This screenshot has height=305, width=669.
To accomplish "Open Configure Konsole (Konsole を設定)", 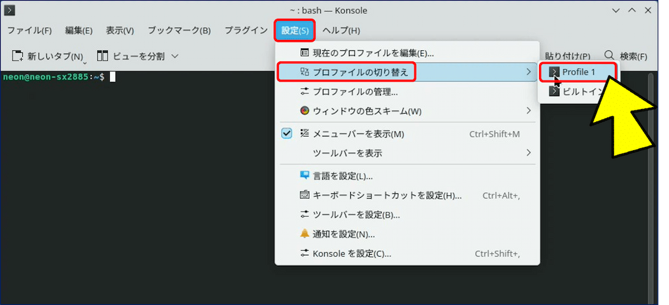I will point(351,253).
